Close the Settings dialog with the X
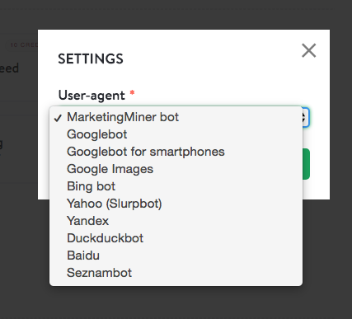Viewport: 352px width, 319px height. (x=309, y=50)
